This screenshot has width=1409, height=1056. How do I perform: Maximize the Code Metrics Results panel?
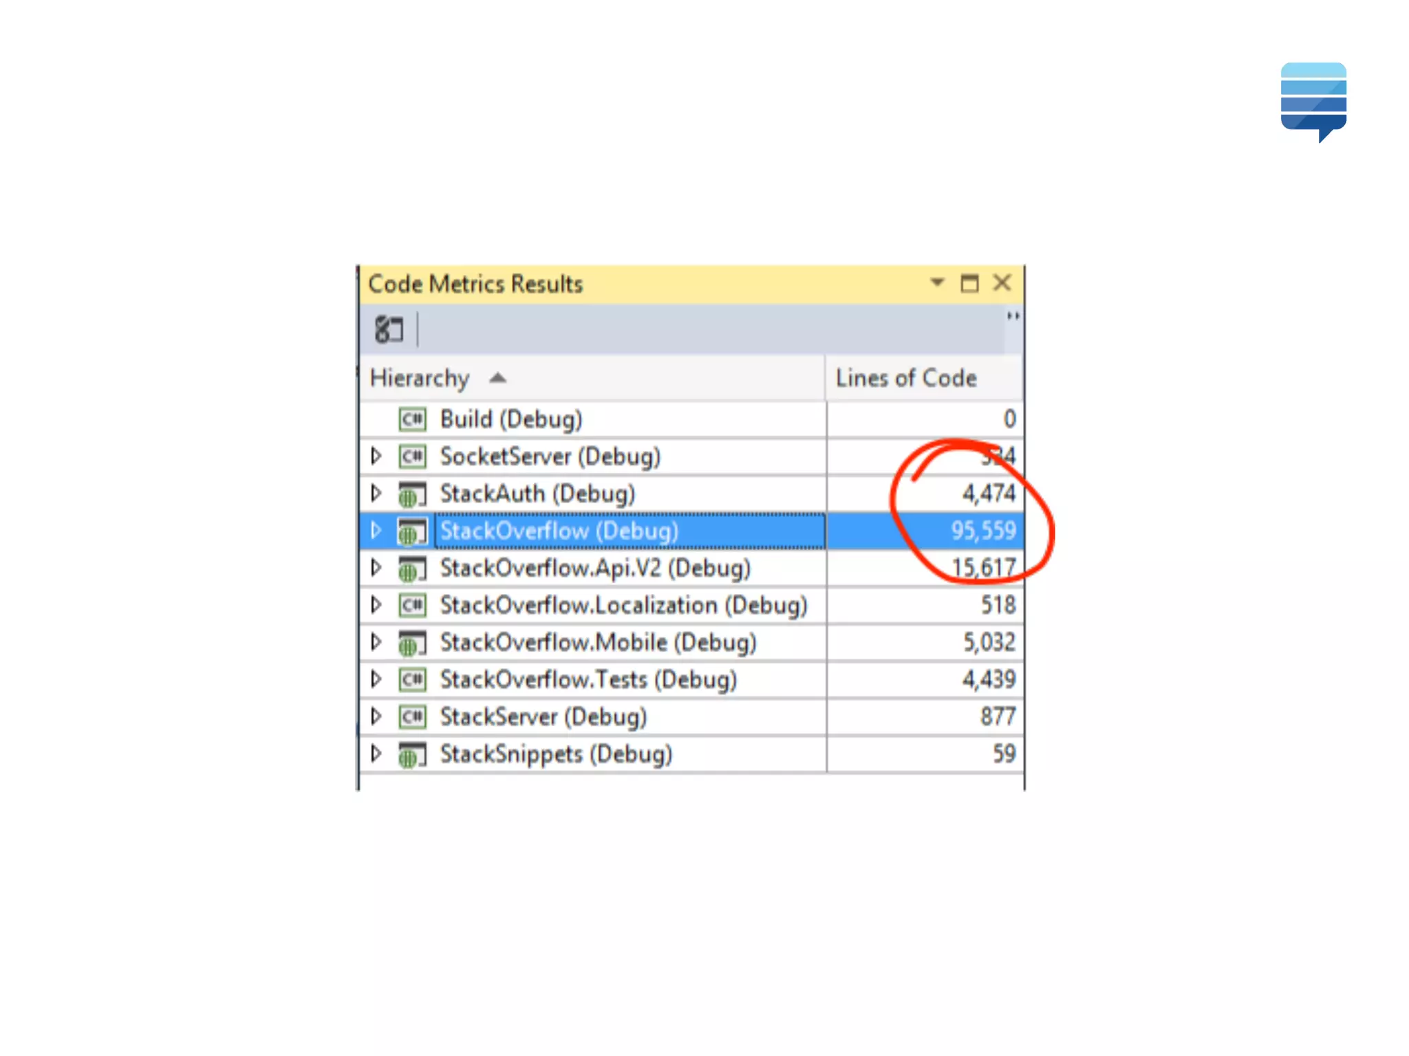[969, 283]
